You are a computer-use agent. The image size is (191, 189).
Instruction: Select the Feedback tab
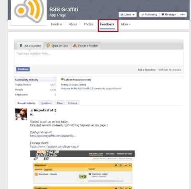click(107, 24)
